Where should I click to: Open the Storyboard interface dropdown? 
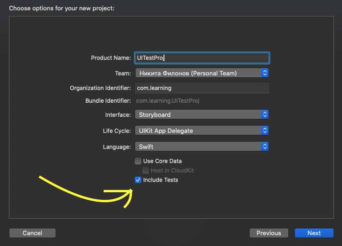click(199, 115)
